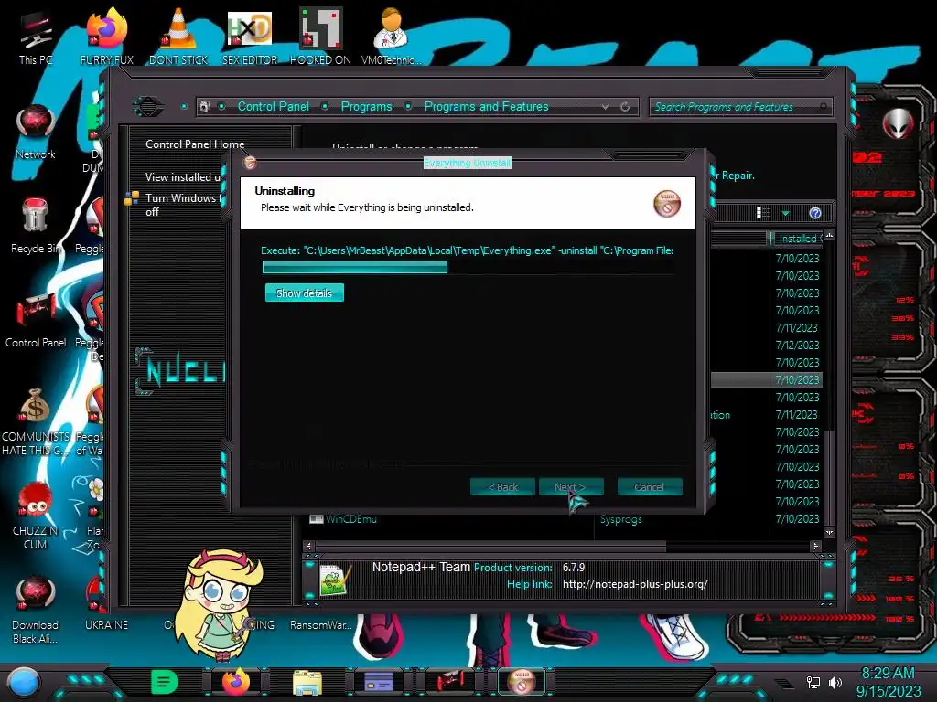
Task: Open the CHUZZIN CUM shortcut
Action: [x=36, y=516]
